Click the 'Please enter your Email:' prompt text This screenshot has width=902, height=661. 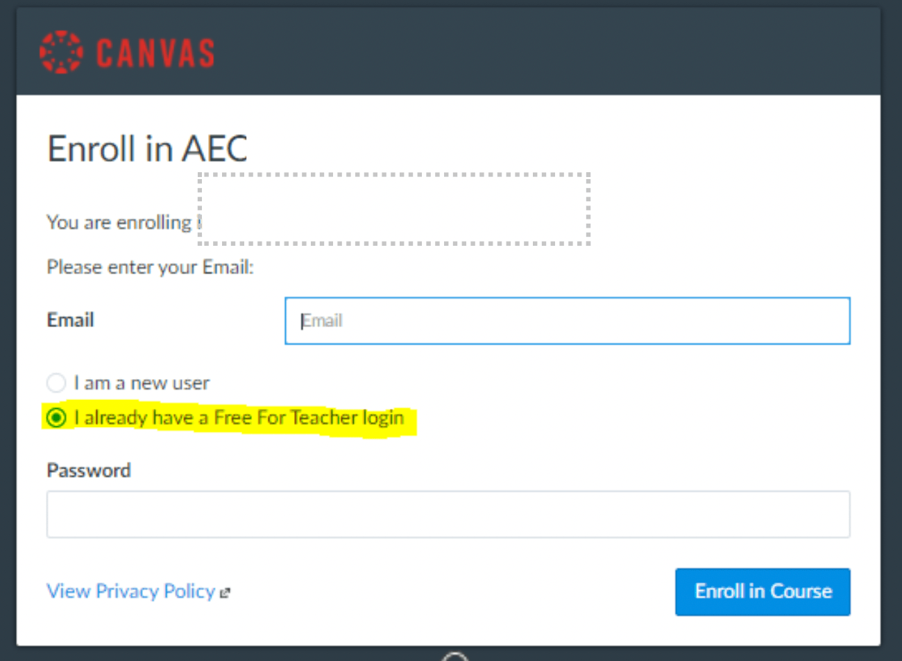(150, 267)
